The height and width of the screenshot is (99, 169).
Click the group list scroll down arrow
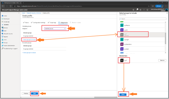[x=166, y=53]
